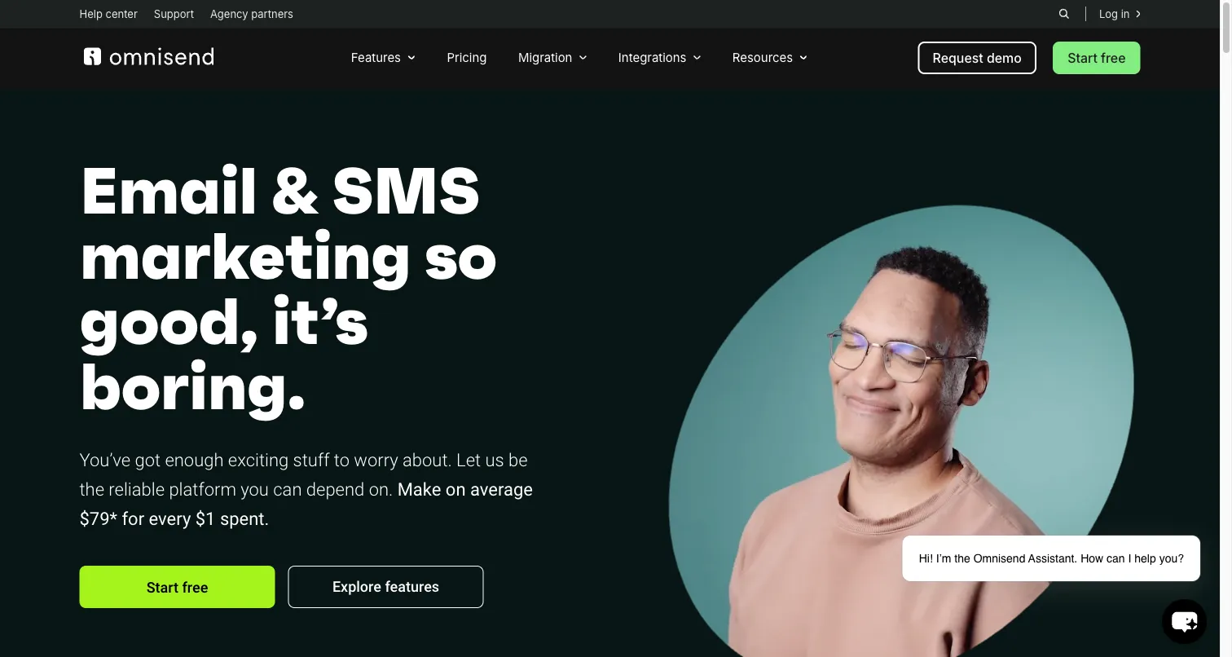Viewport: 1232px width, 657px height.
Task: Open Agency partners link
Action: pos(251,14)
